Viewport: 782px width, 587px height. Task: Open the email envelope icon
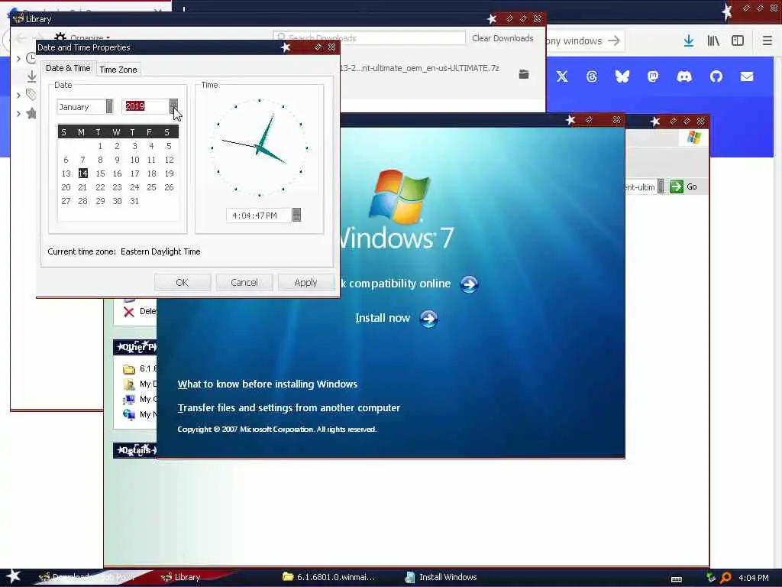[747, 76]
